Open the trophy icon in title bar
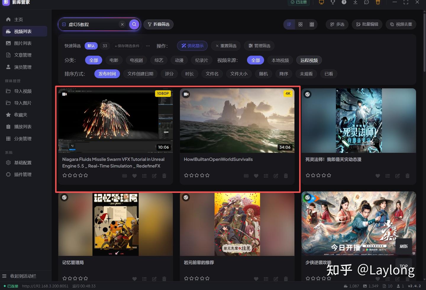 coord(333,2)
